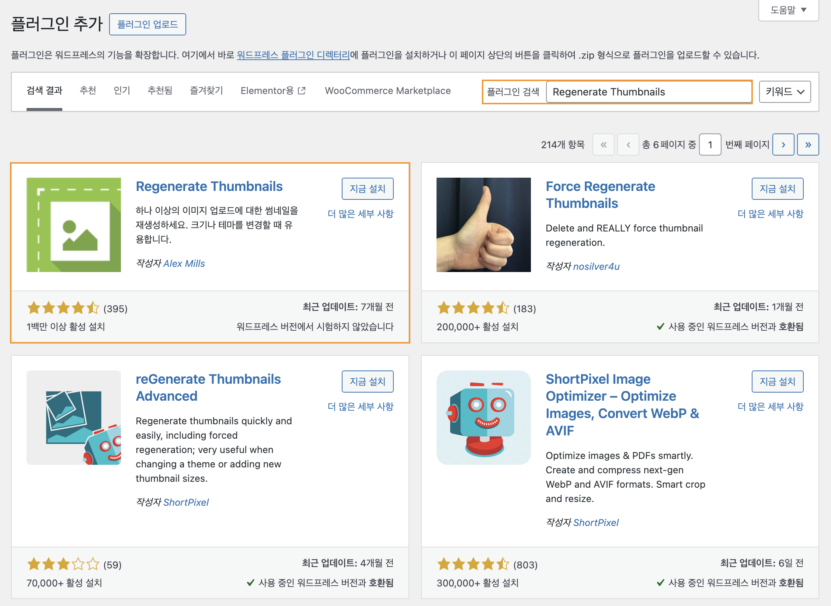Click the ShortPixel robot plugin icon
This screenshot has width=831, height=606.
pyautogui.click(x=483, y=418)
